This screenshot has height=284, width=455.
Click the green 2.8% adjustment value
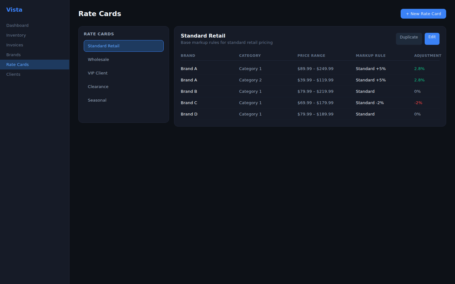click(x=419, y=68)
